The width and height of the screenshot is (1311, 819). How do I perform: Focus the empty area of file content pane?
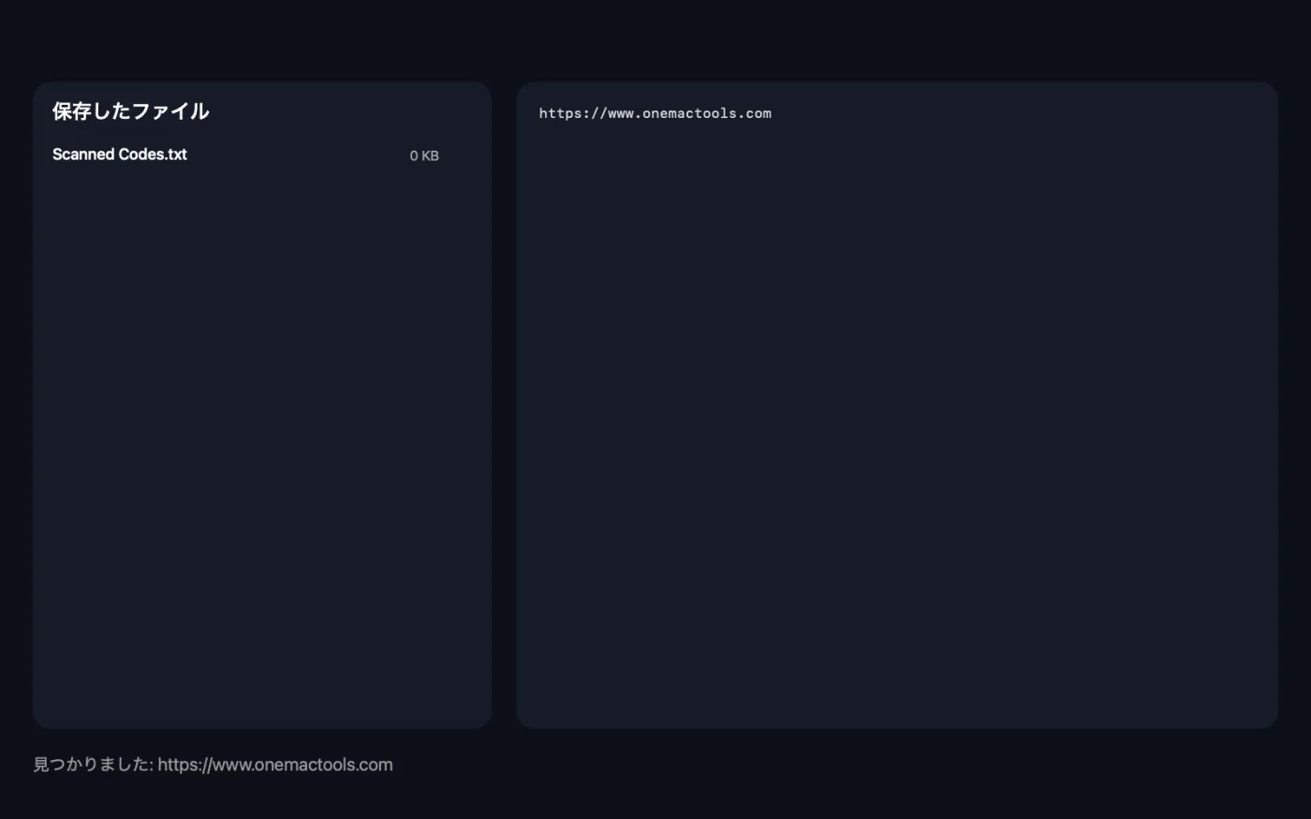click(x=897, y=421)
